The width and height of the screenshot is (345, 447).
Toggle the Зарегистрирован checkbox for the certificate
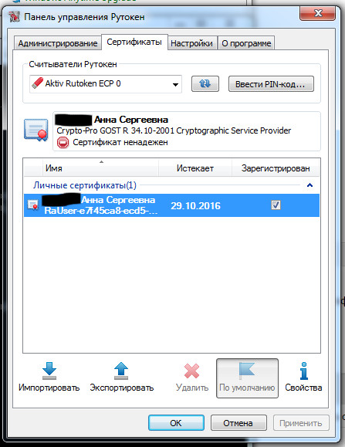pos(276,205)
